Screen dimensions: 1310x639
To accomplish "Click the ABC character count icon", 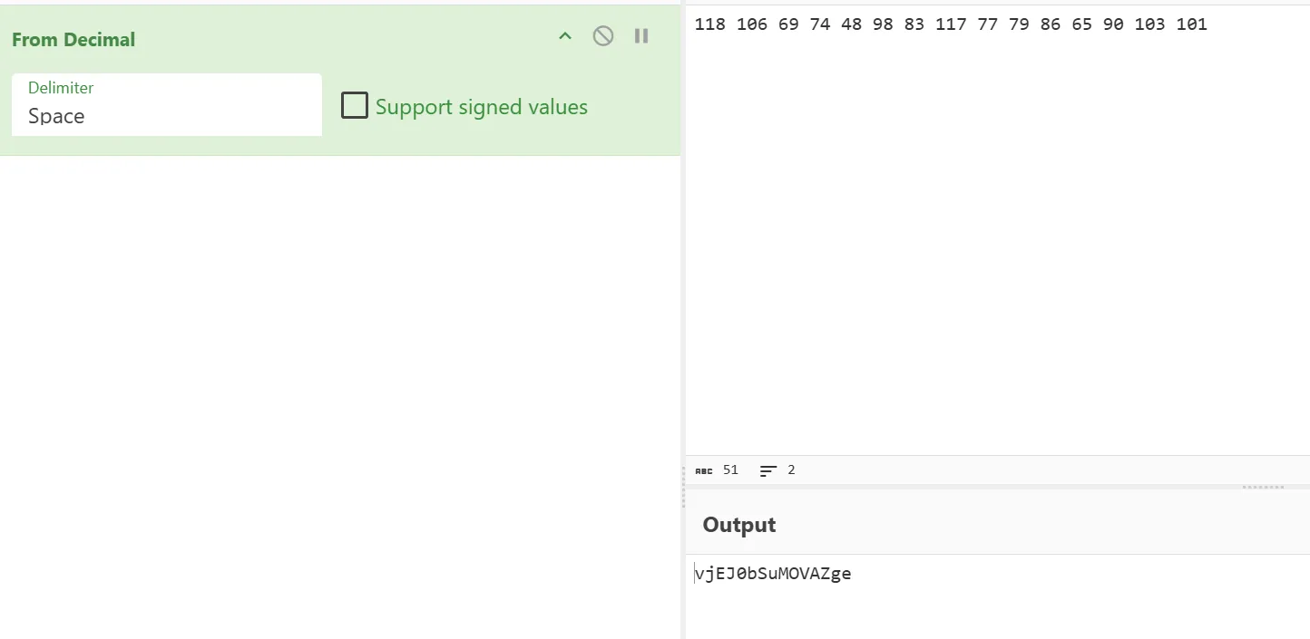I will coord(704,470).
